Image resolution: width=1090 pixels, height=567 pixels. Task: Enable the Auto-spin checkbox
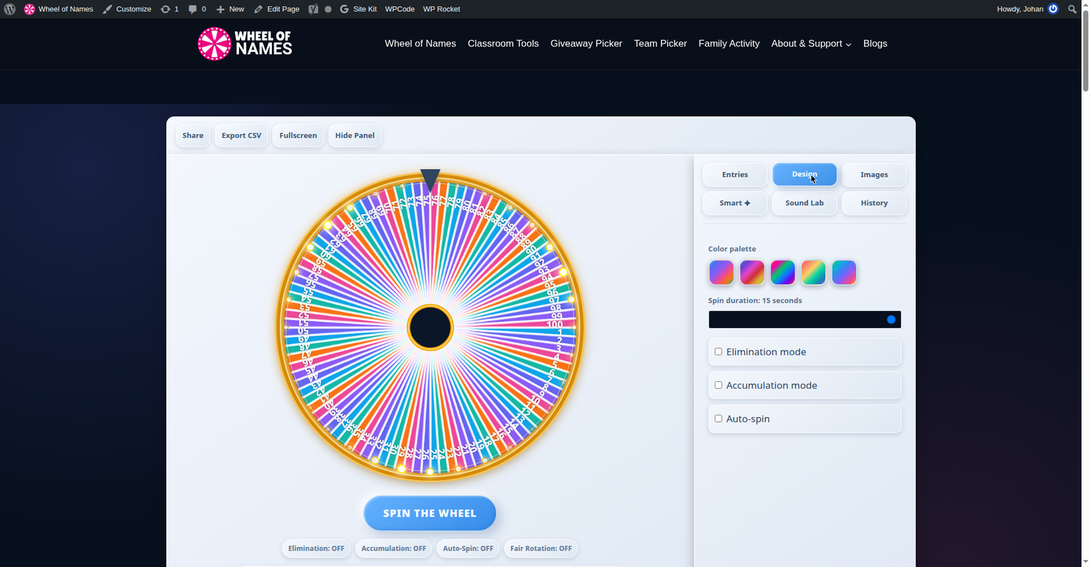coord(718,419)
